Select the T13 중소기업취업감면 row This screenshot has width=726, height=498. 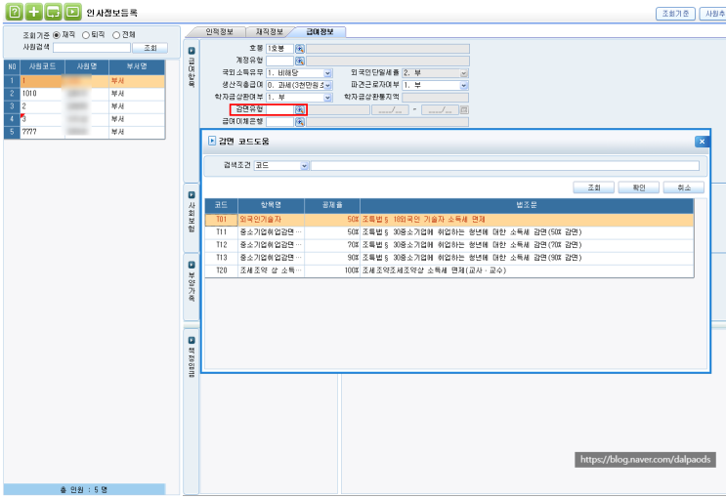tap(449, 258)
